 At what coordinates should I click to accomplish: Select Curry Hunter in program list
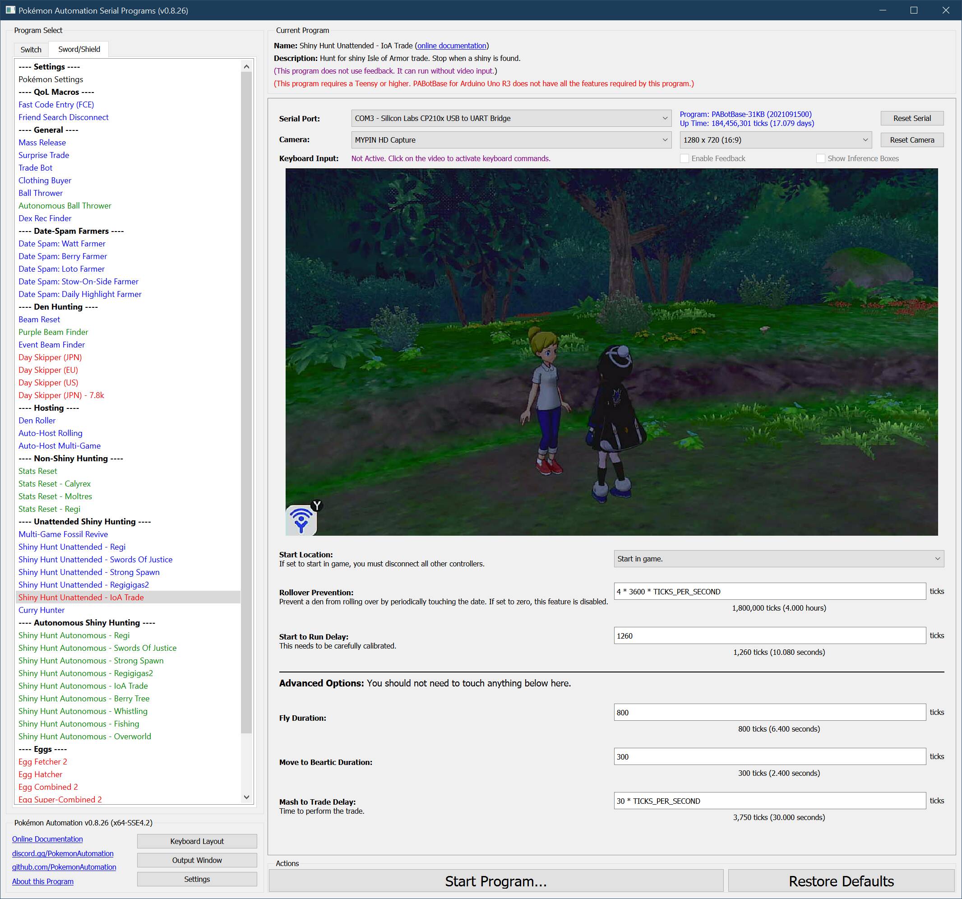click(x=42, y=610)
